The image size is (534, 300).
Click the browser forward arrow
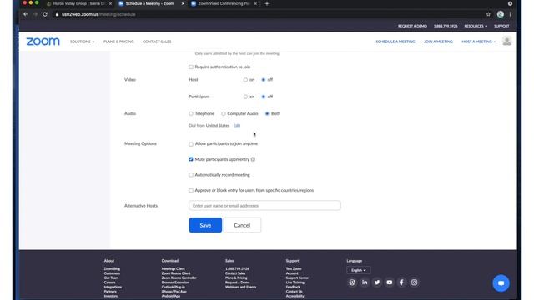[x=35, y=14]
